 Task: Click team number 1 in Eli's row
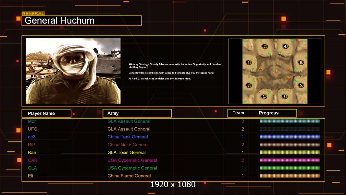pos(242,176)
